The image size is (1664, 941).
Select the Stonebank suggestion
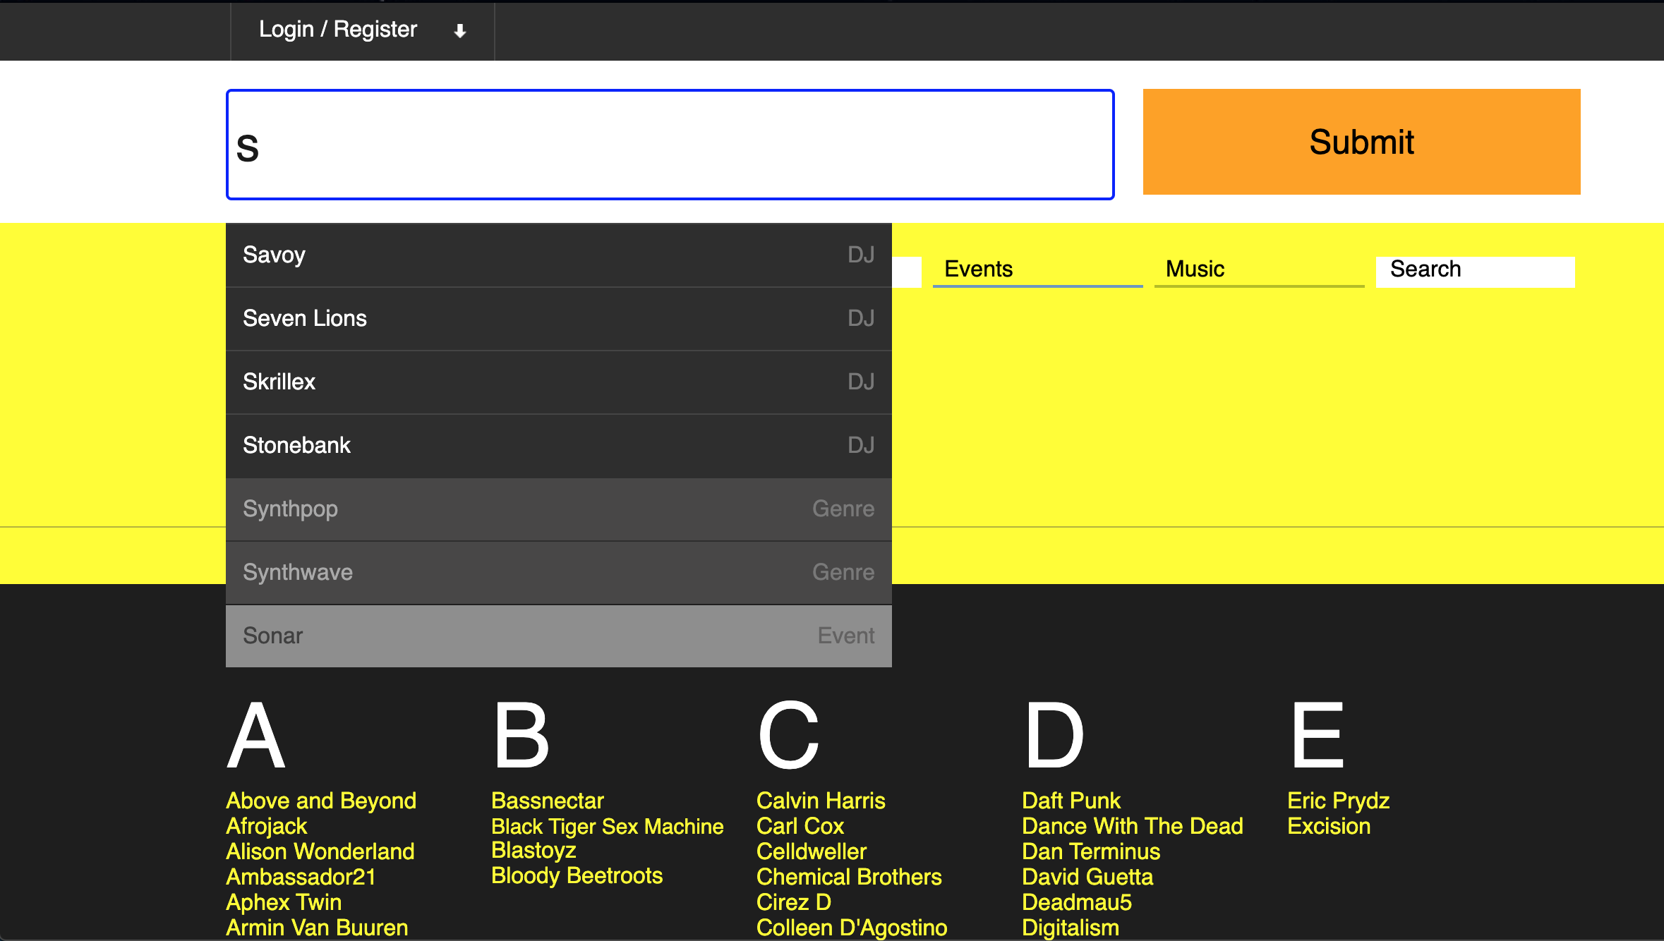pos(559,445)
